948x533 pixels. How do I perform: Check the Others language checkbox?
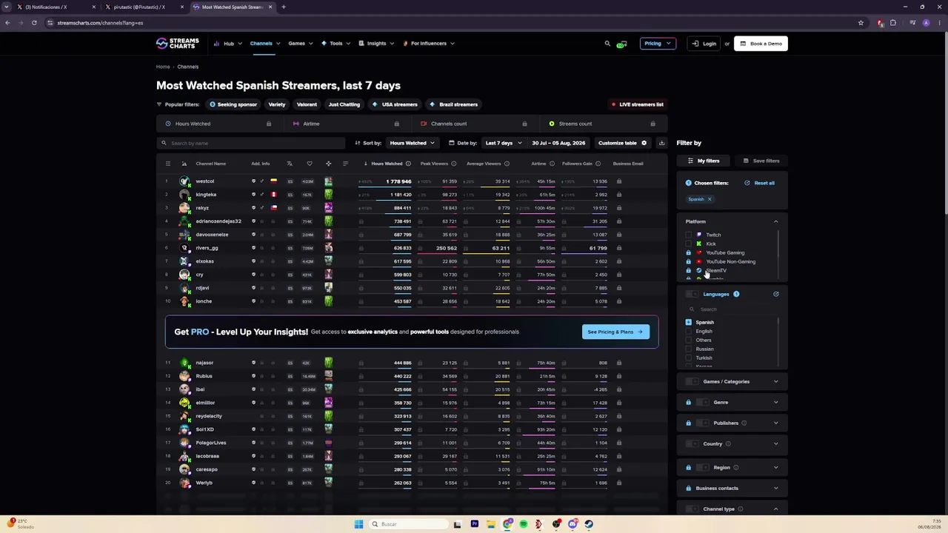point(689,340)
